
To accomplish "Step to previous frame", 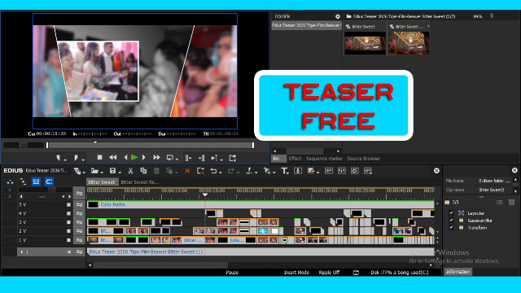I will coord(125,157).
